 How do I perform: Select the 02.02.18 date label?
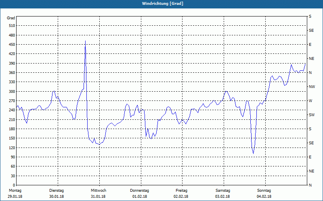181,197
